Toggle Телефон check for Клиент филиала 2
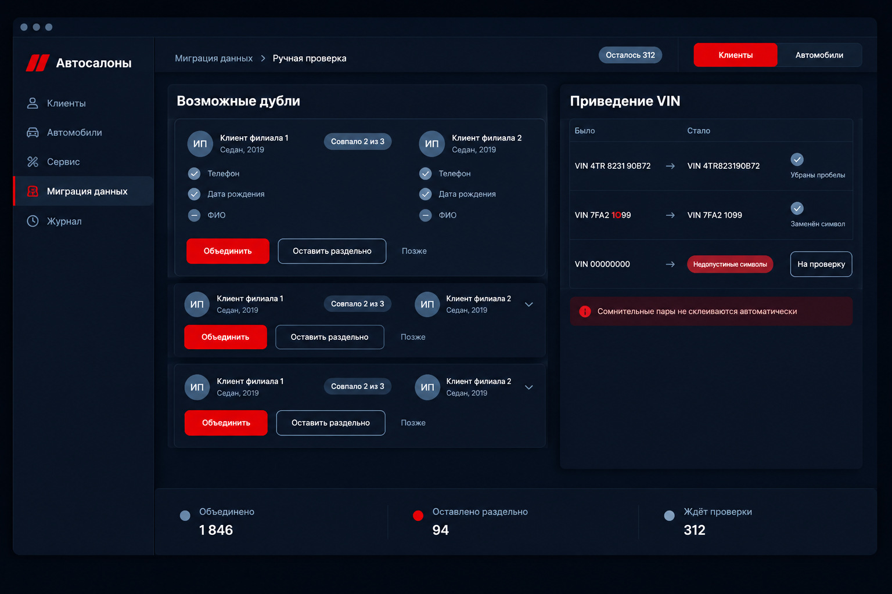 pos(426,173)
